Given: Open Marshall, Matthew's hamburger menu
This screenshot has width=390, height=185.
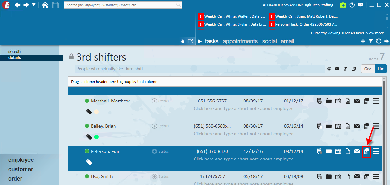Looking at the screenshot, I should click(376, 101).
